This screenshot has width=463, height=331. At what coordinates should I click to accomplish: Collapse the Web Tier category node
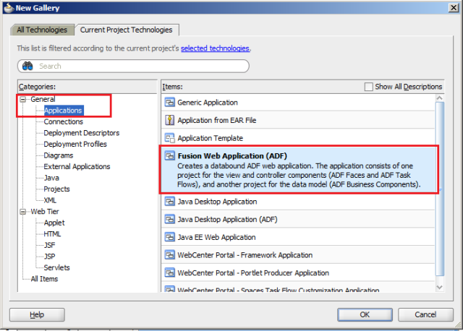point(23,212)
